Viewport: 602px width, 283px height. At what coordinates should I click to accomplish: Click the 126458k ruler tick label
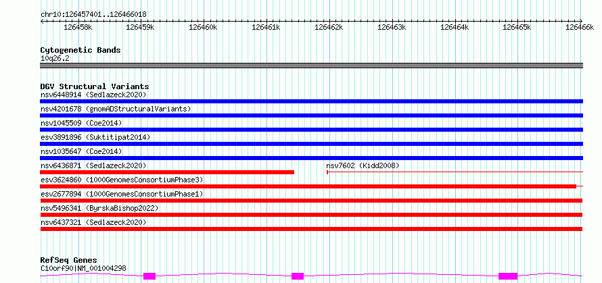(78, 27)
